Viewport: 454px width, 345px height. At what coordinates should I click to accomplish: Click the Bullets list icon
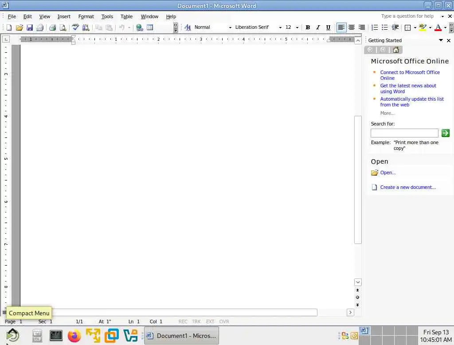pyautogui.click(x=384, y=27)
